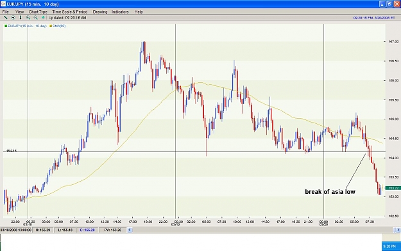
Task: Click the green refresh circle icon
Action: coord(43,18)
